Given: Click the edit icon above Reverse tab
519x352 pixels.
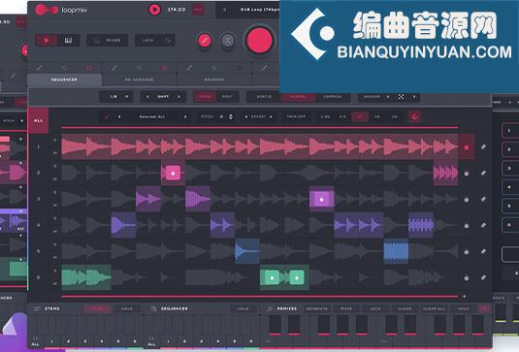Looking at the screenshot, I should (x=189, y=68).
